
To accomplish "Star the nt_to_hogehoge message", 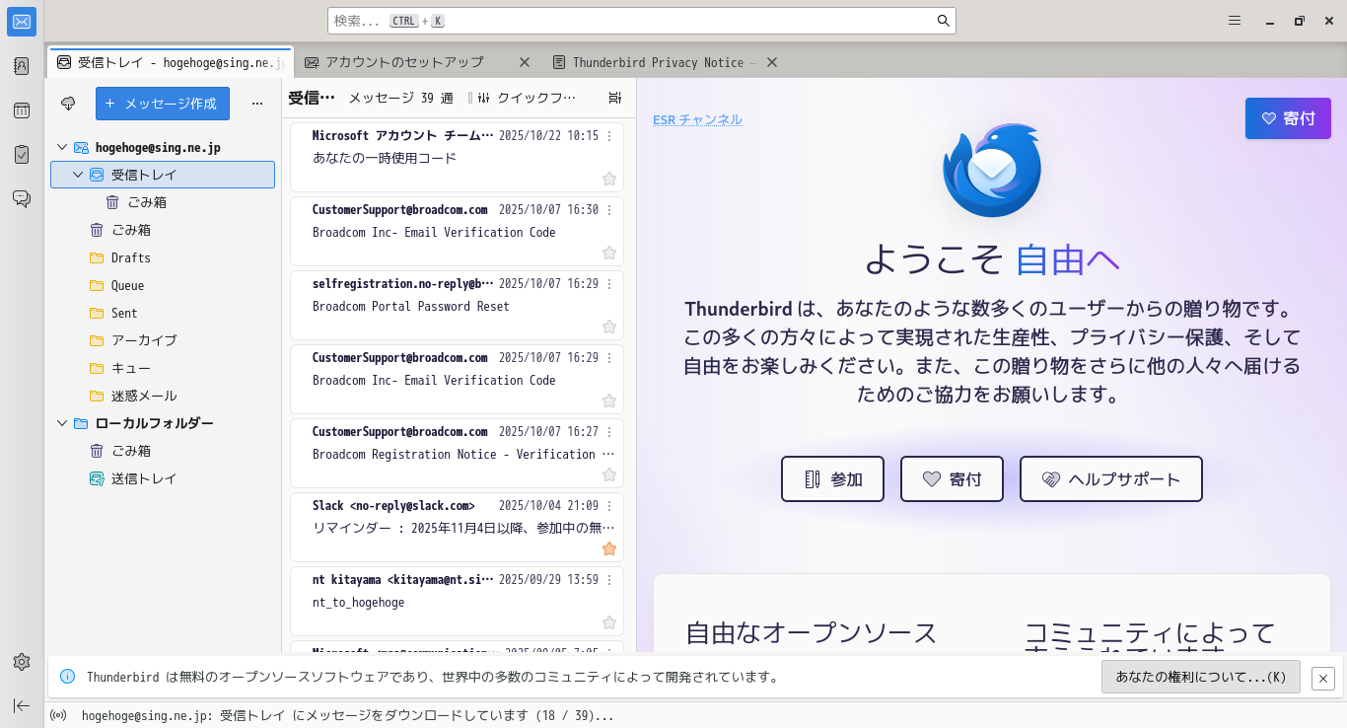I will coord(609,622).
